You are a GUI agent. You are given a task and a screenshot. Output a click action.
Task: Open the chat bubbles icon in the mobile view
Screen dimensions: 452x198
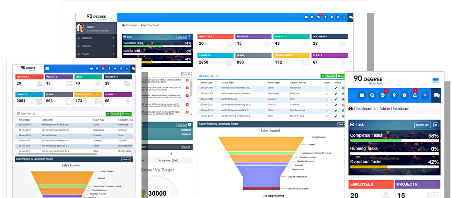[x=437, y=95]
